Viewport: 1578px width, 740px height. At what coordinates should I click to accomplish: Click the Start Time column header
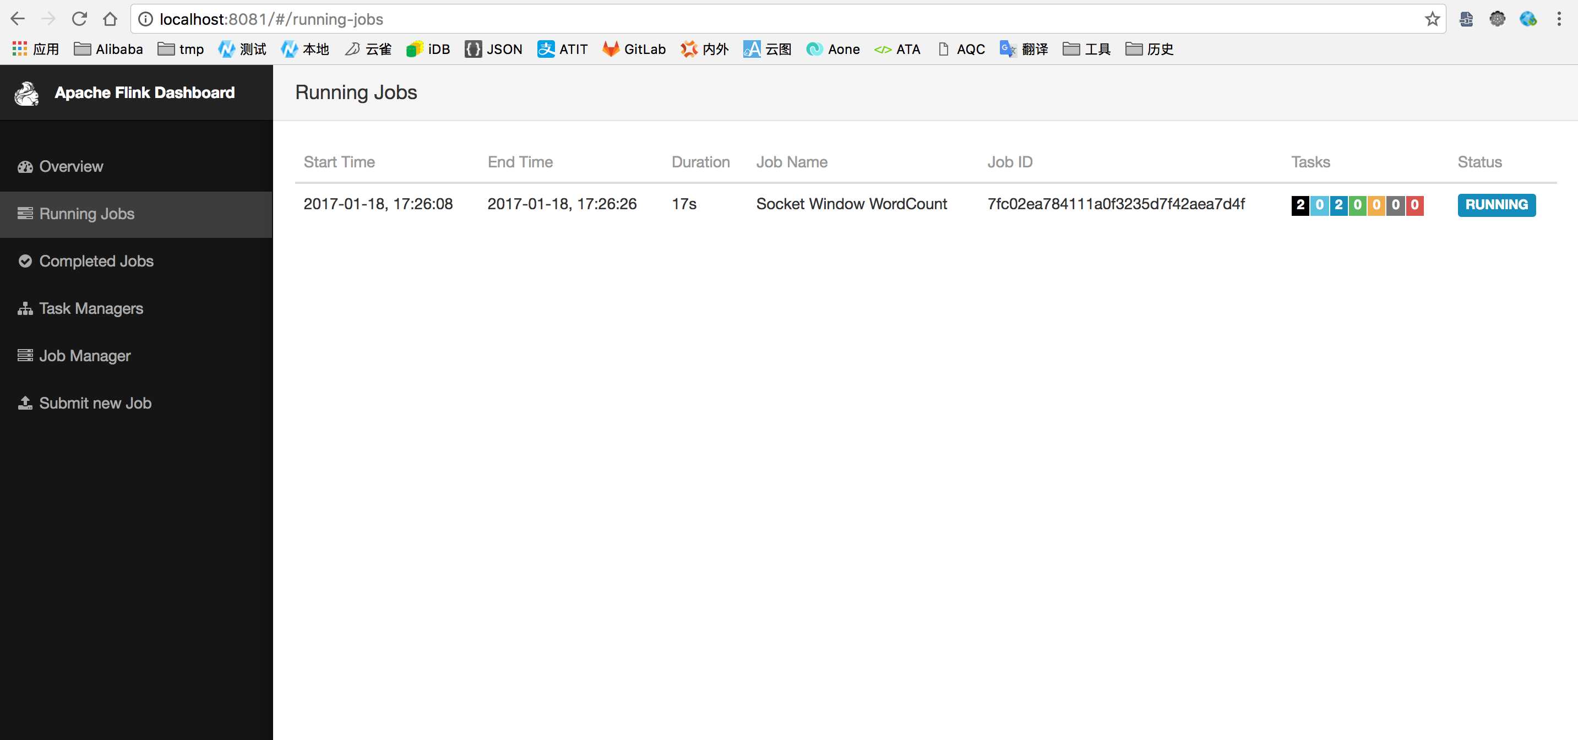(339, 161)
